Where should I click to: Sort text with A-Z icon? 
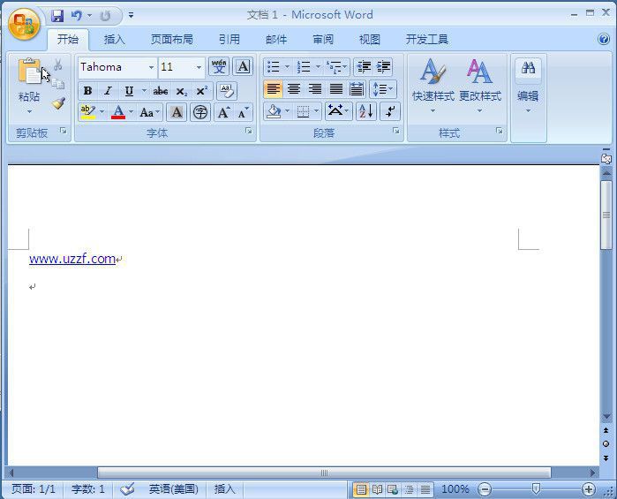coord(366,112)
